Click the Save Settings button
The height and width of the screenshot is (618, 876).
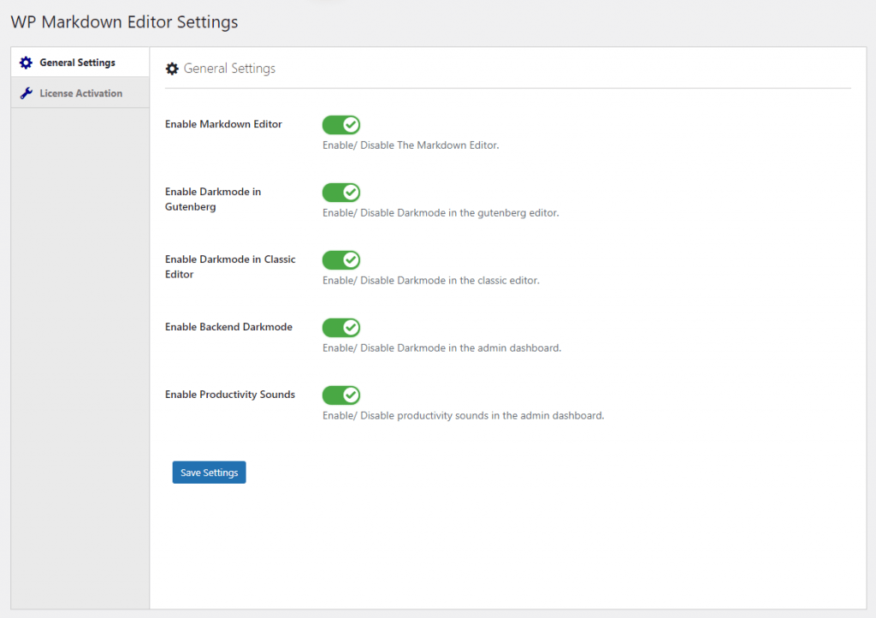coord(209,472)
